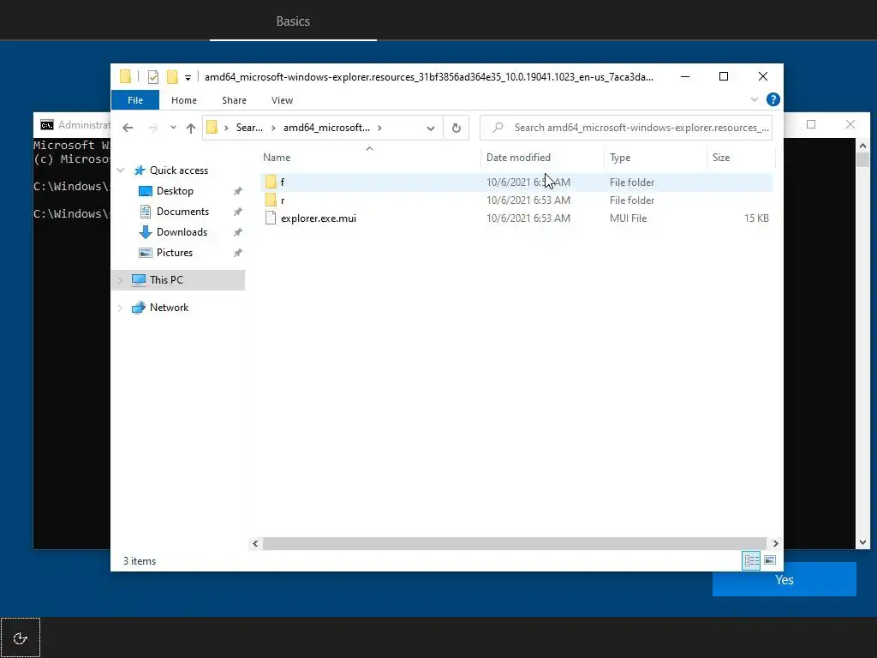Click the 'amd64_microsoft...' breadcrumb segment
This screenshot has width=877, height=658.
[x=326, y=128]
